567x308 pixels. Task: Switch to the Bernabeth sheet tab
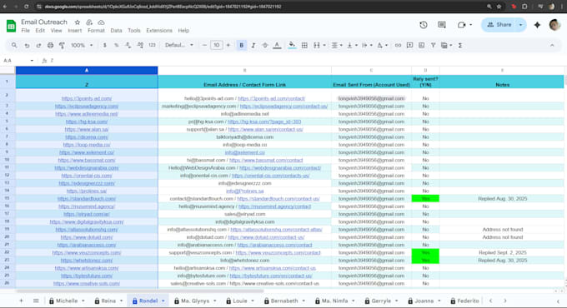284,301
